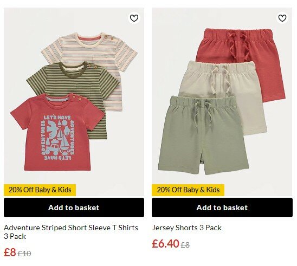
Task: Select the red Let's Have Adventures t-shirt image
Action: (57, 133)
